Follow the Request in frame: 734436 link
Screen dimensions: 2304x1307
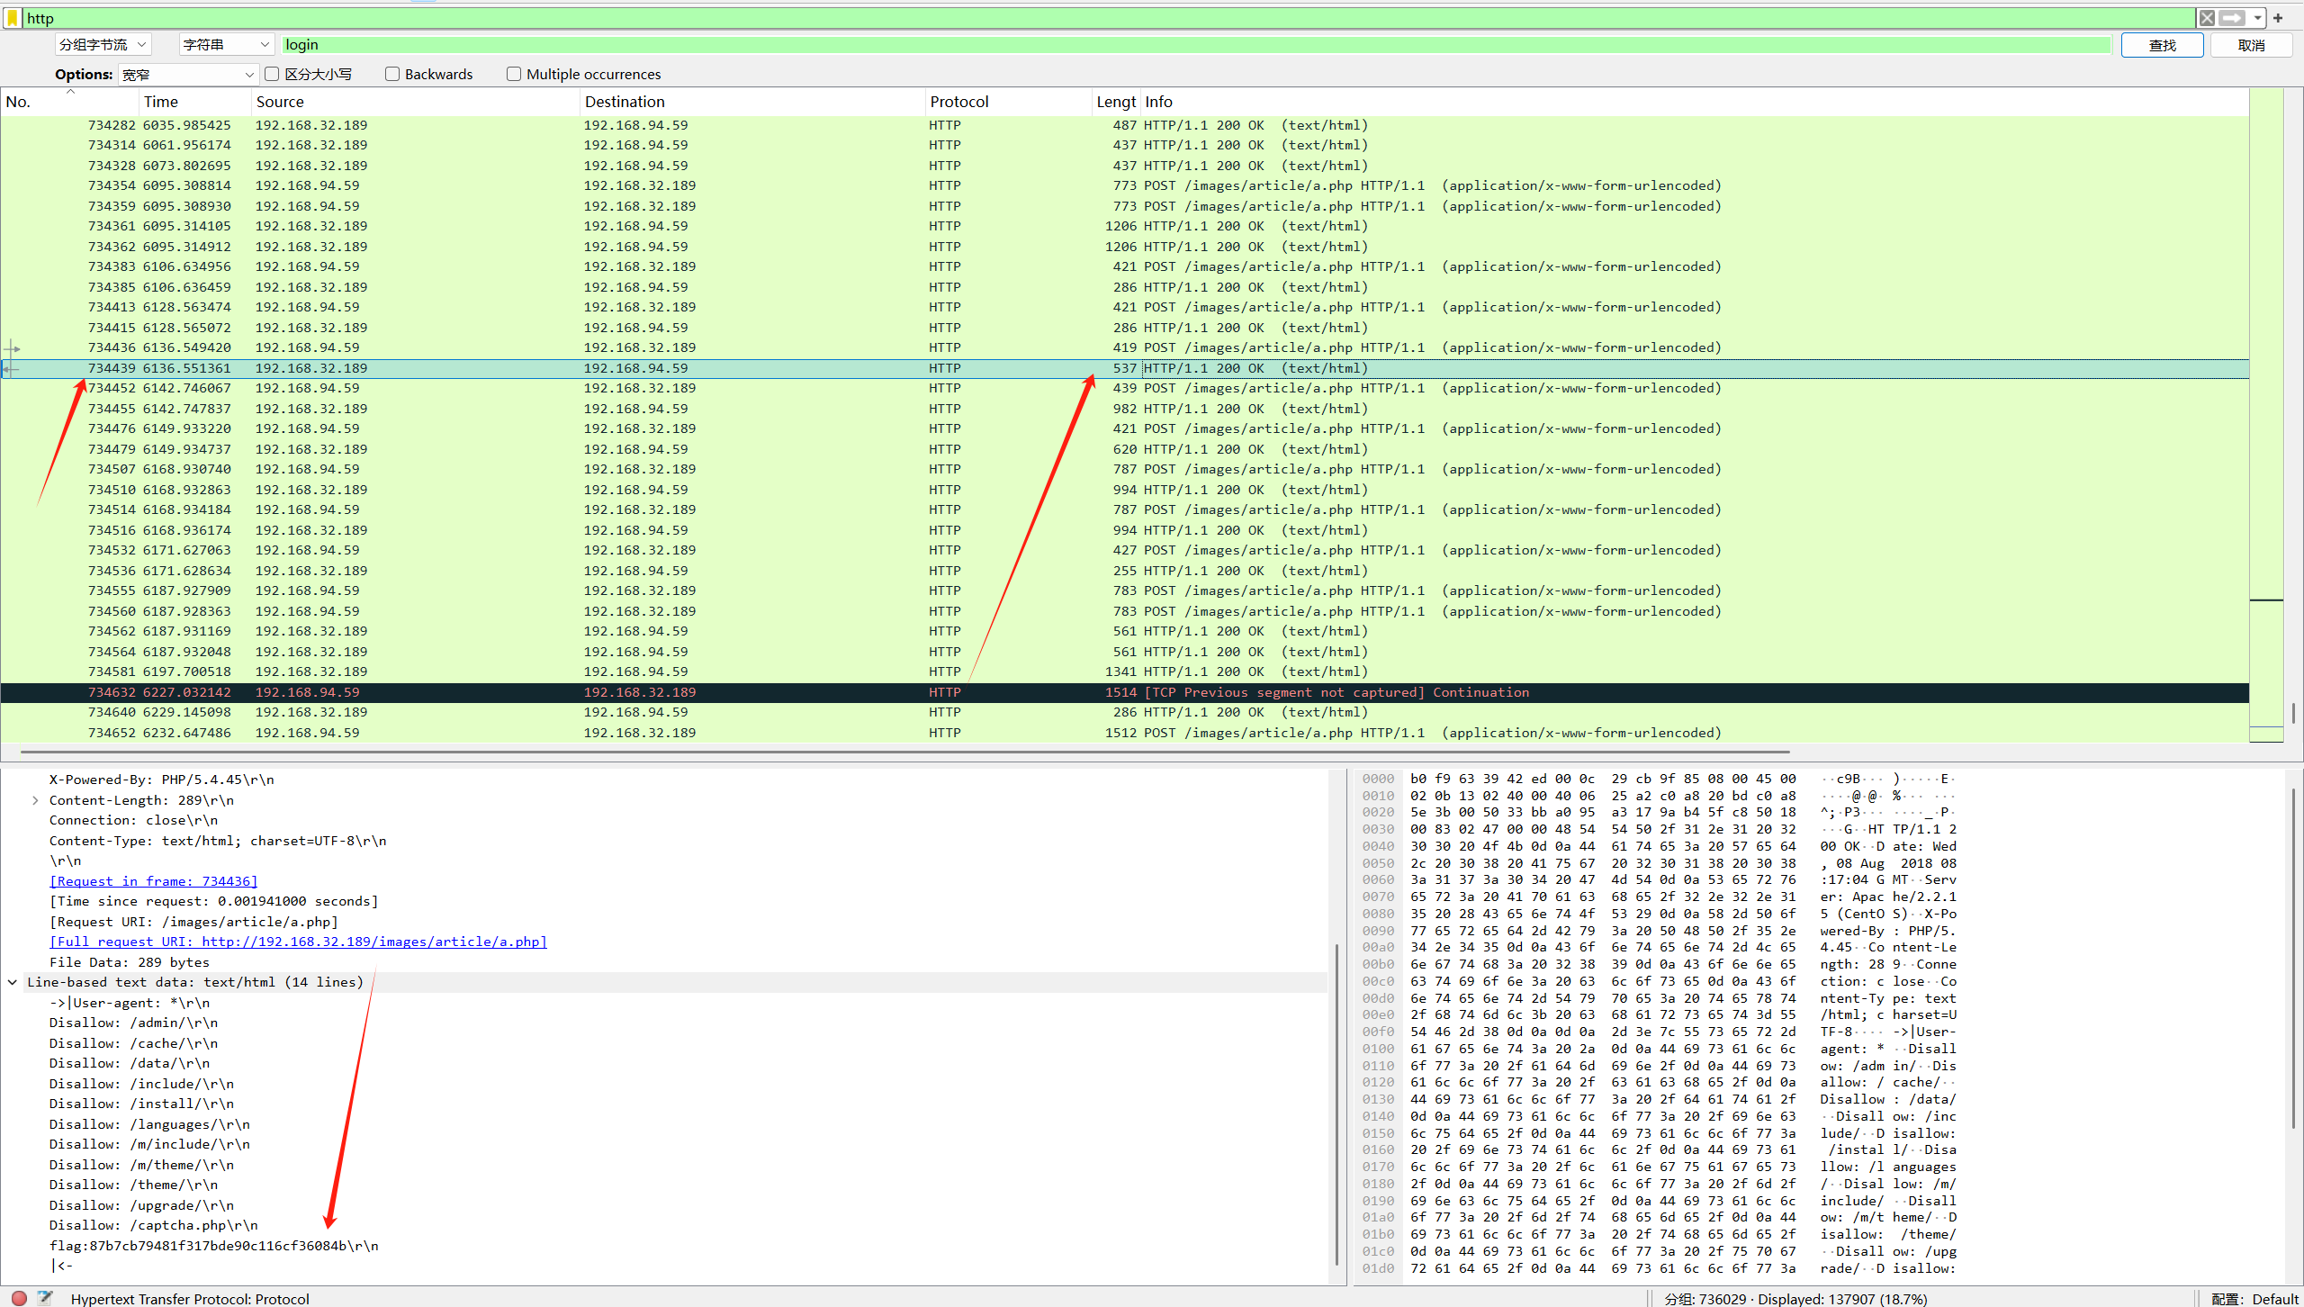click(153, 881)
